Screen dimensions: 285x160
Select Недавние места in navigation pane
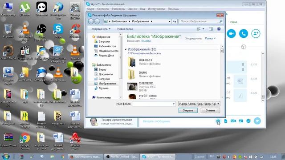pyautogui.click(x=106, y=51)
